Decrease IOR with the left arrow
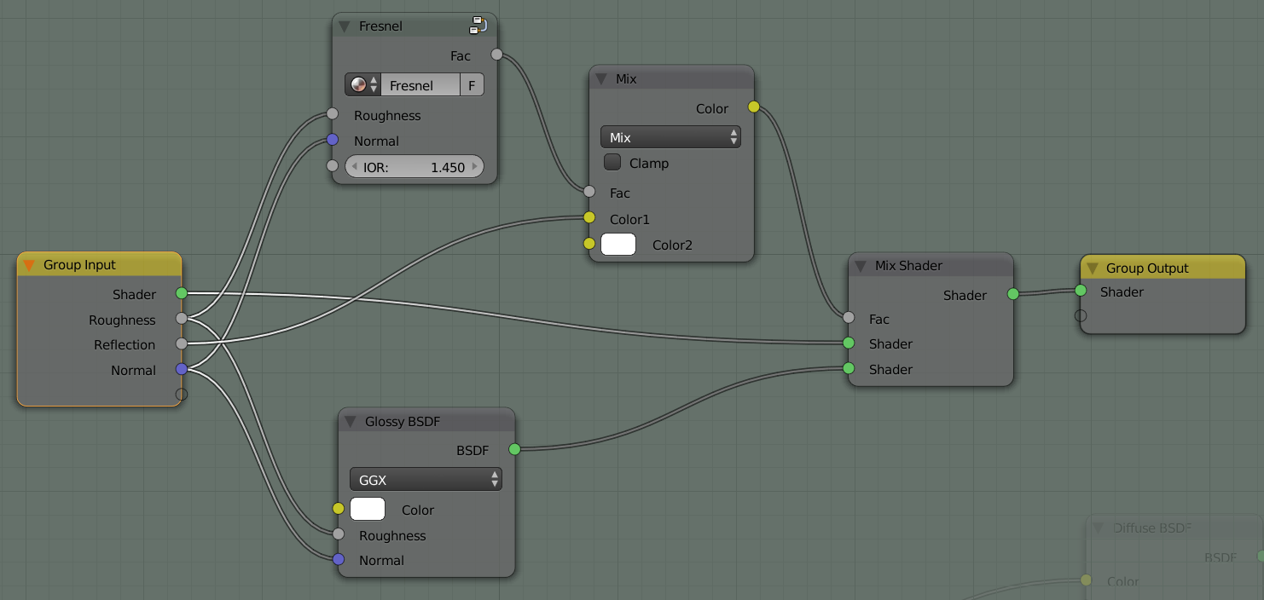Viewport: 1264px width, 600px height. tap(353, 167)
